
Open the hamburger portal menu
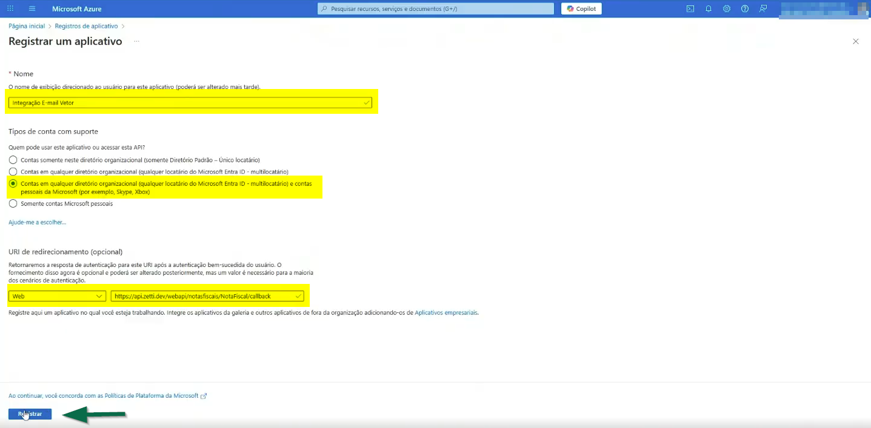click(32, 8)
